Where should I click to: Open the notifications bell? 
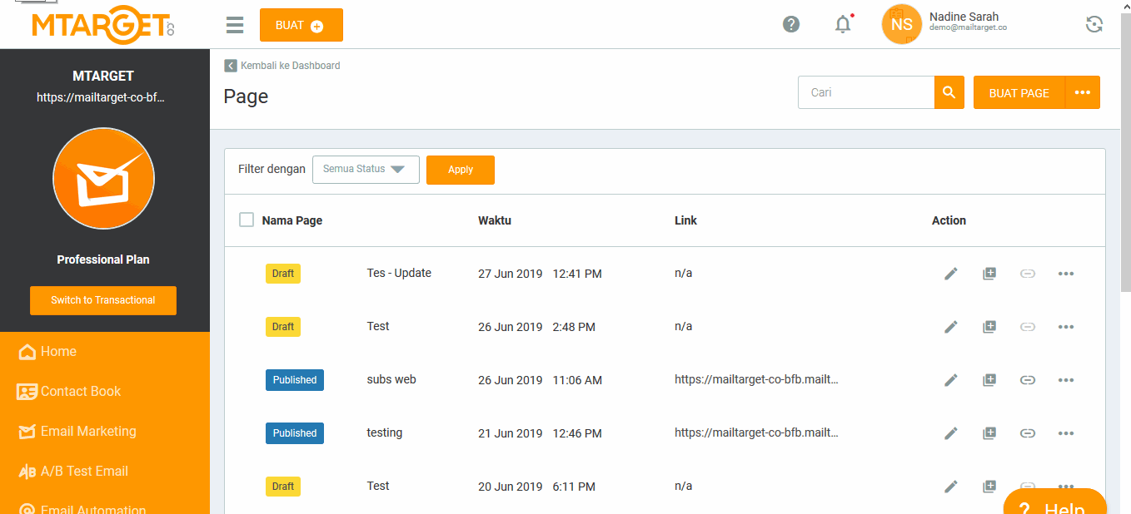[843, 24]
